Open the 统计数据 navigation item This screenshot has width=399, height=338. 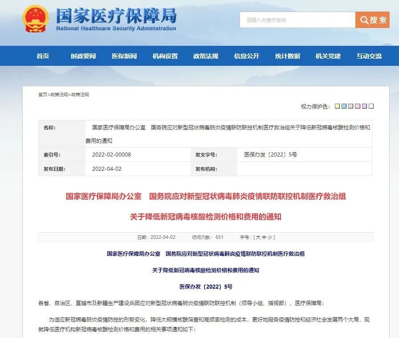tap(288, 56)
